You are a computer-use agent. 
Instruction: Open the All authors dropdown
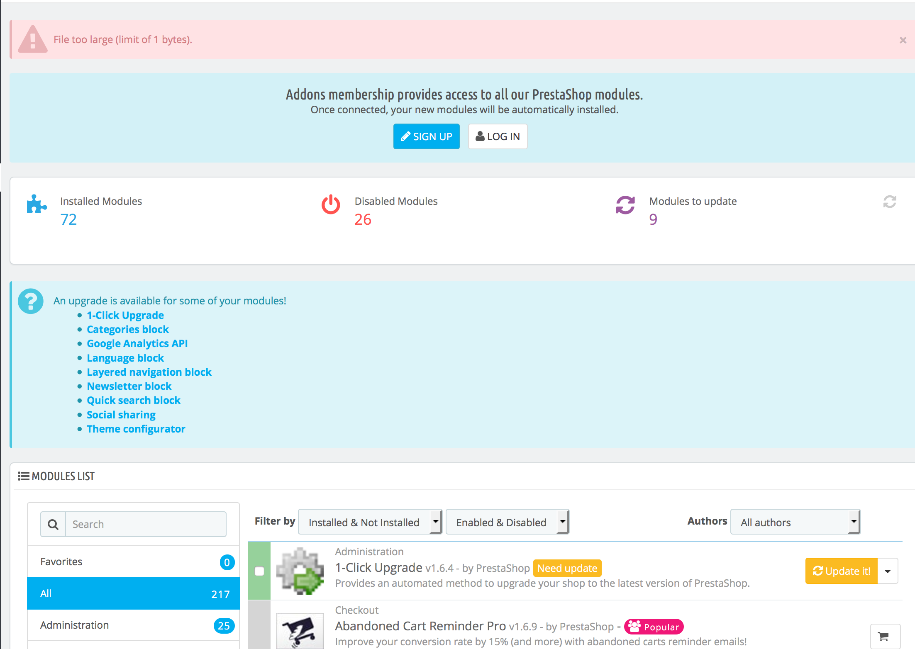tap(795, 522)
